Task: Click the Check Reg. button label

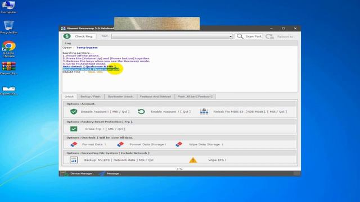Action: (x=84, y=36)
